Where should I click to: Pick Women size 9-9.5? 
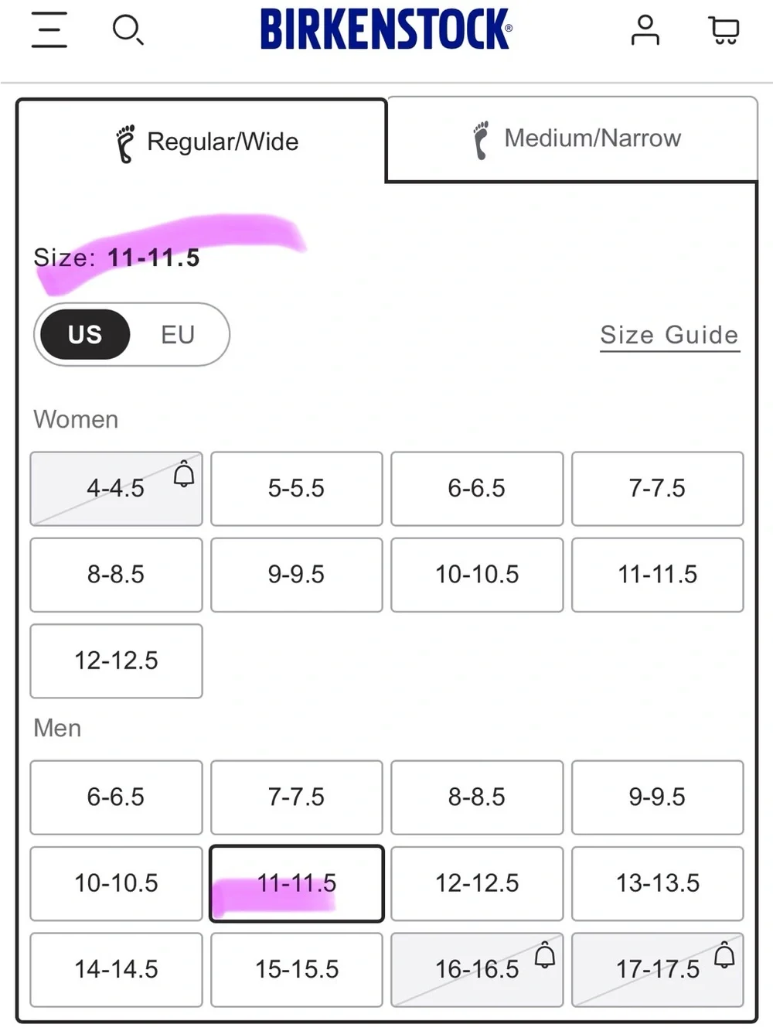[x=297, y=575]
